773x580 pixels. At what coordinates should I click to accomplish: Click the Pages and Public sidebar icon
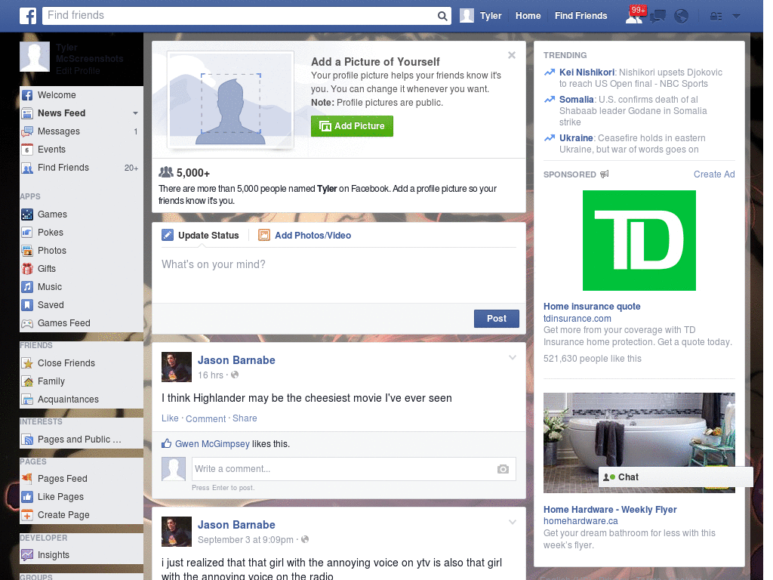pyautogui.click(x=27, y=440)
